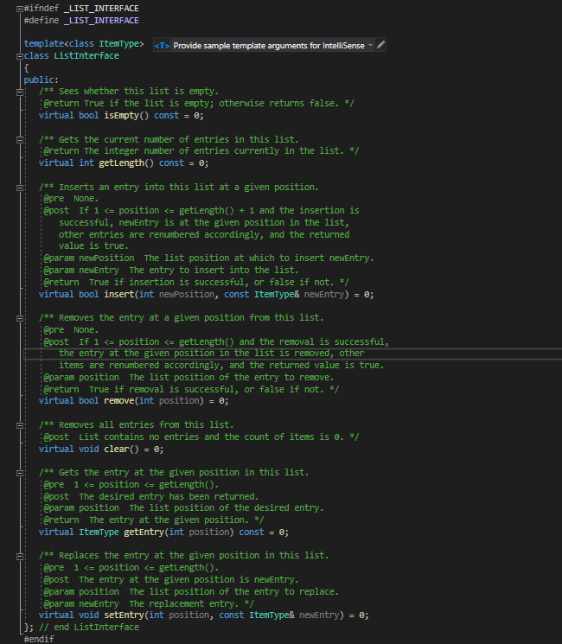This screenshot has height=644, width=562.
Task: Click the clear function name
Action: pyautogui.click(x=116, y=449)
